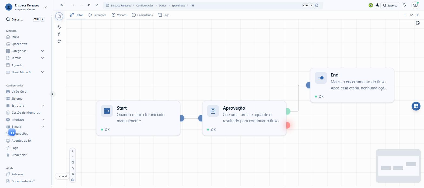Click the horizontal layout share-like icon
The height and width of the screenshot is (188, 424).
point(72,174)
